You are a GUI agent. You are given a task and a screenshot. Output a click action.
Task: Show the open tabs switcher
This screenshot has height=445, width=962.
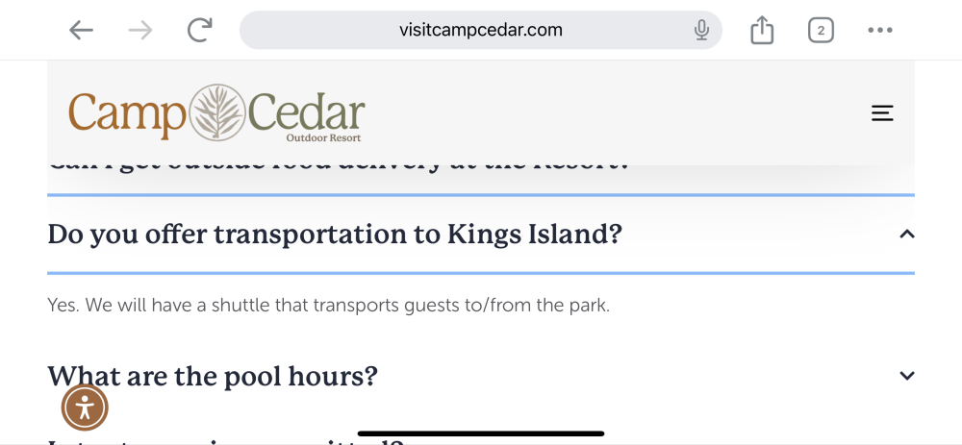821,31
